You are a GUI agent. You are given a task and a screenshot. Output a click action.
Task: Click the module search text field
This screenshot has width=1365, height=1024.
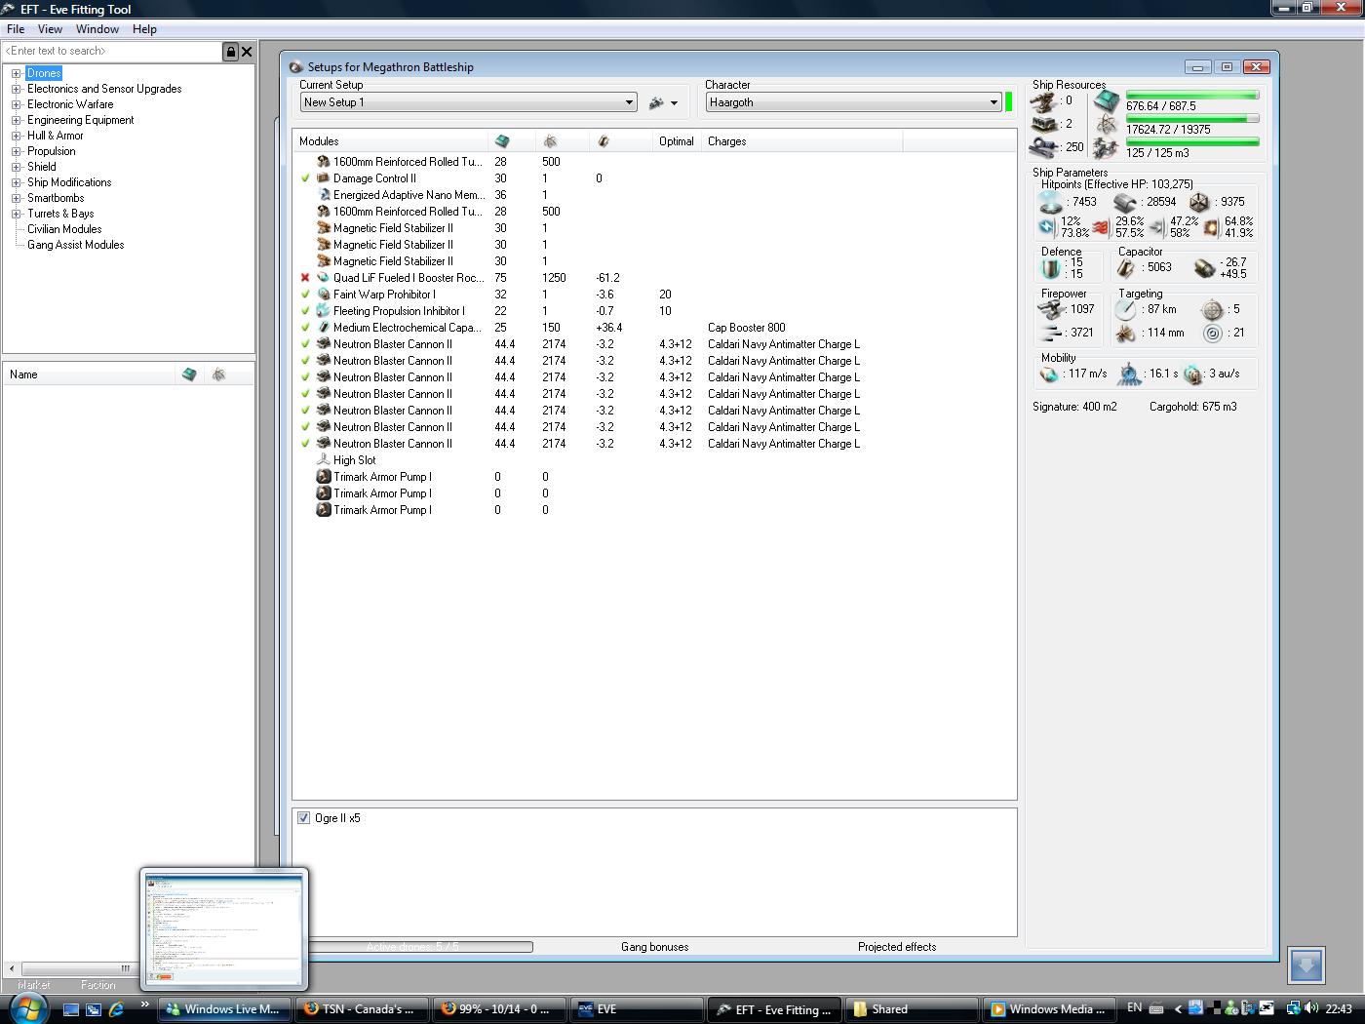[112, 52]
